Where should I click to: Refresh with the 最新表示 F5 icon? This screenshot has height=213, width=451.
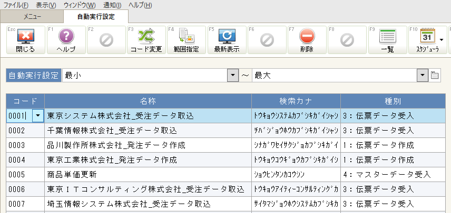(227, 36)
